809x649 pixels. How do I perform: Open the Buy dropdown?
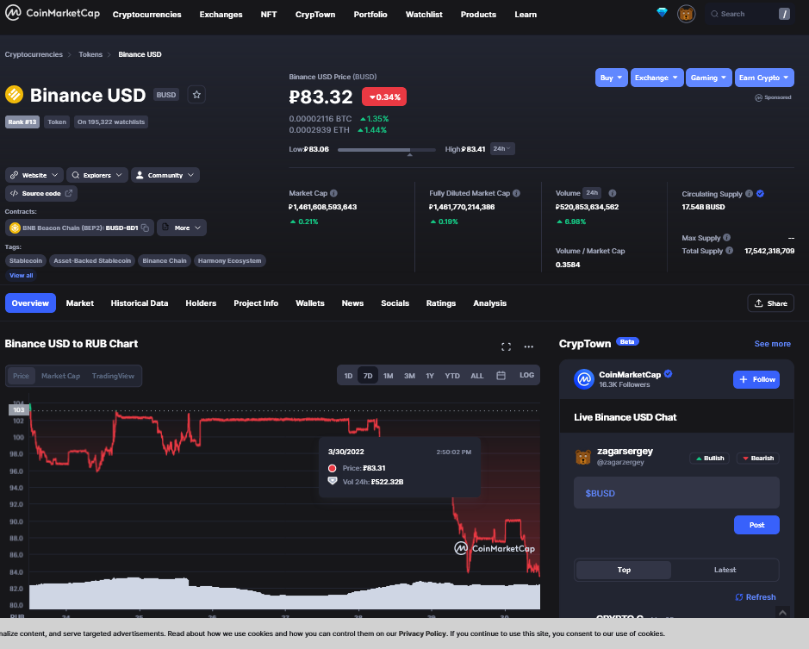[x=612, y=78]
